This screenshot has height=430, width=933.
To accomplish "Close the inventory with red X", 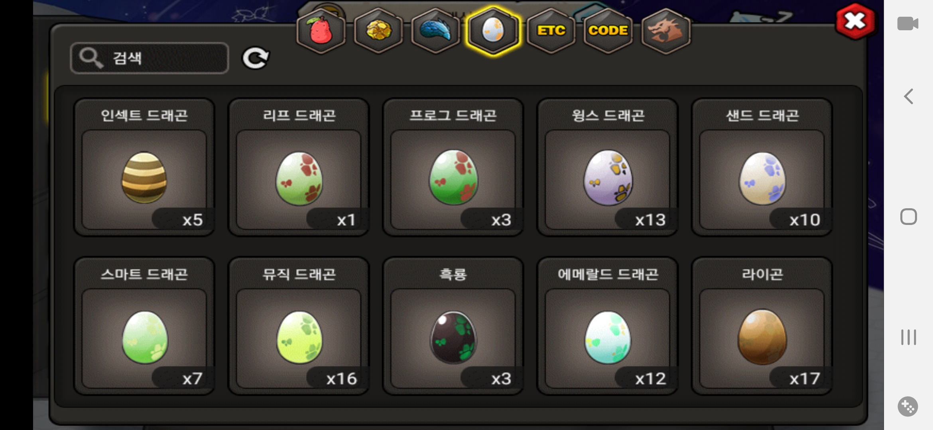I will (855, 21).
